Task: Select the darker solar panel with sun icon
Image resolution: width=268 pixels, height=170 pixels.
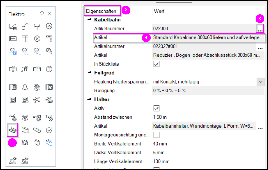Action: pyautogui.click(x=25, y=161)
